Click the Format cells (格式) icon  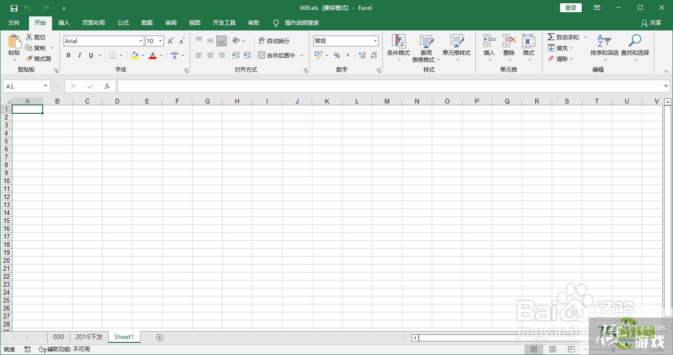click(x=529, y=41)
